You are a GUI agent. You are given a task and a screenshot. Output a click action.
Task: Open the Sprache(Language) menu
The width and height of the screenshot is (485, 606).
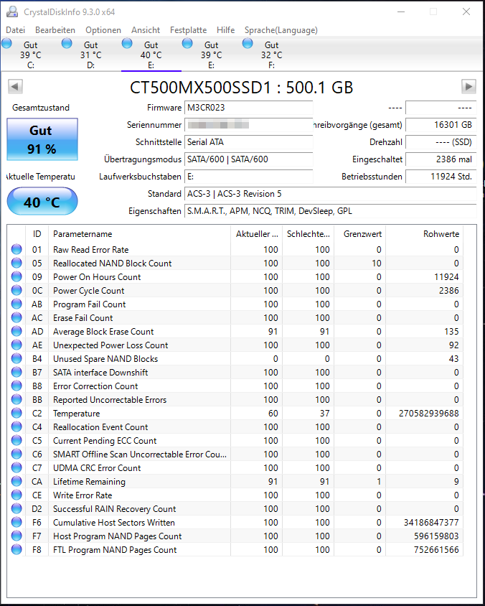[x=281, y=29]
